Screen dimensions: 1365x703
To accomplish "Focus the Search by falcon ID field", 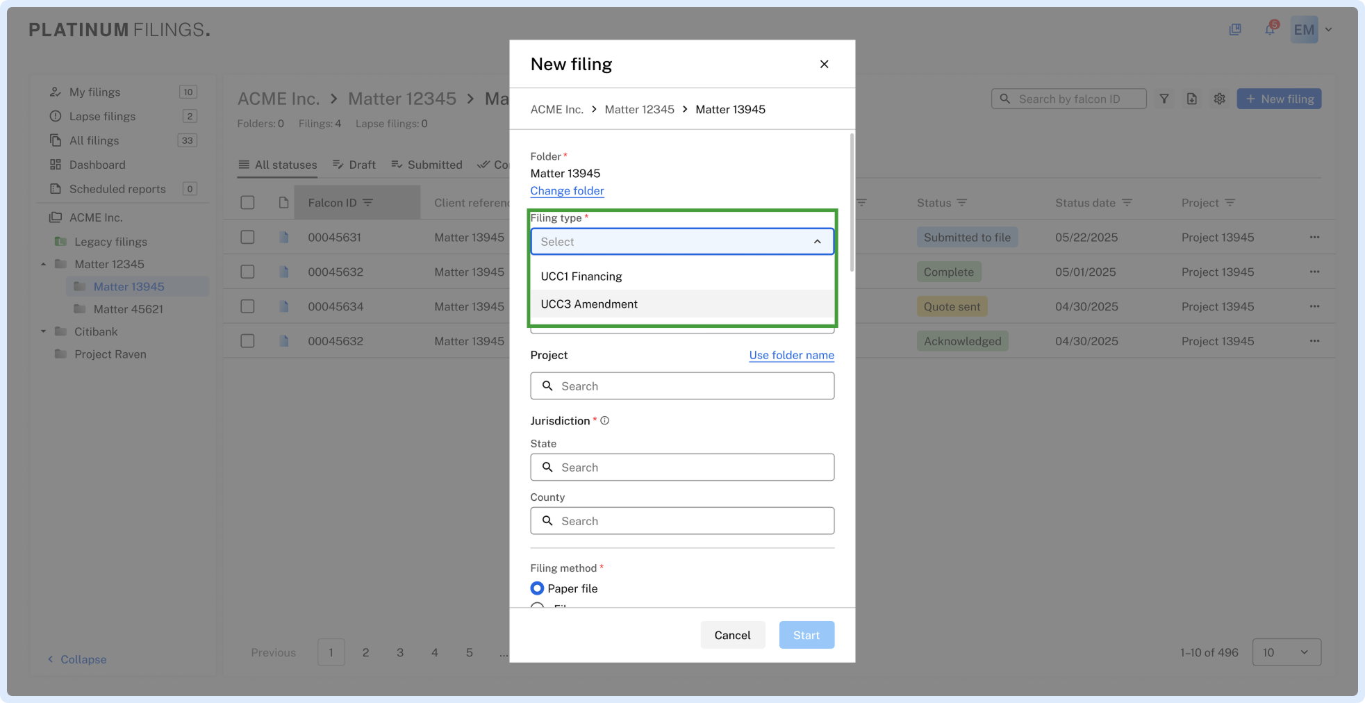I will click(x=1068, y=99).
